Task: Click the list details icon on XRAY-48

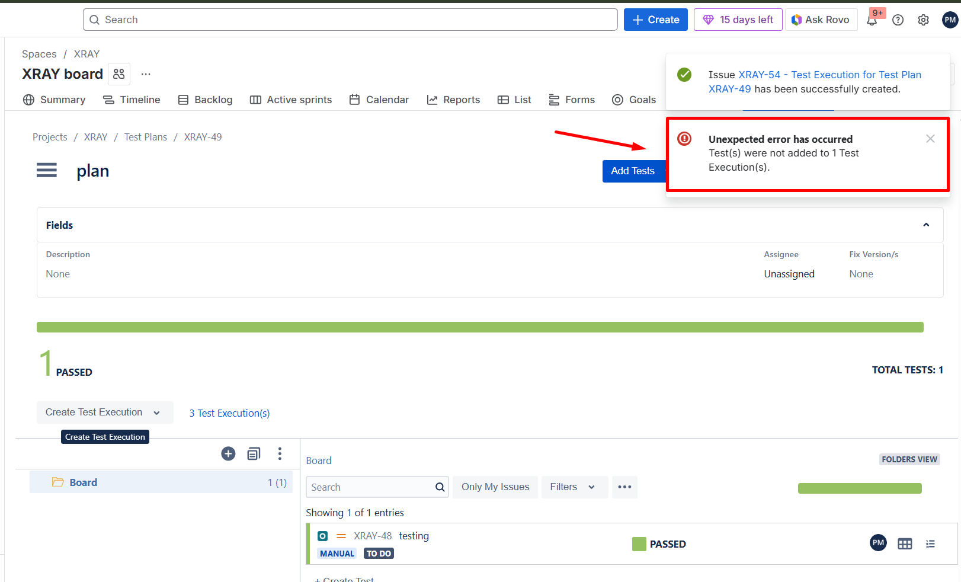Action: 930,544
